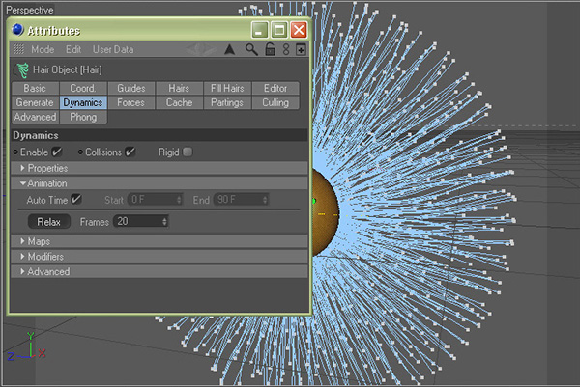Select the Dynamics tab
The height and width of the screenshot is (387, 580).
[x=83, y=102]
